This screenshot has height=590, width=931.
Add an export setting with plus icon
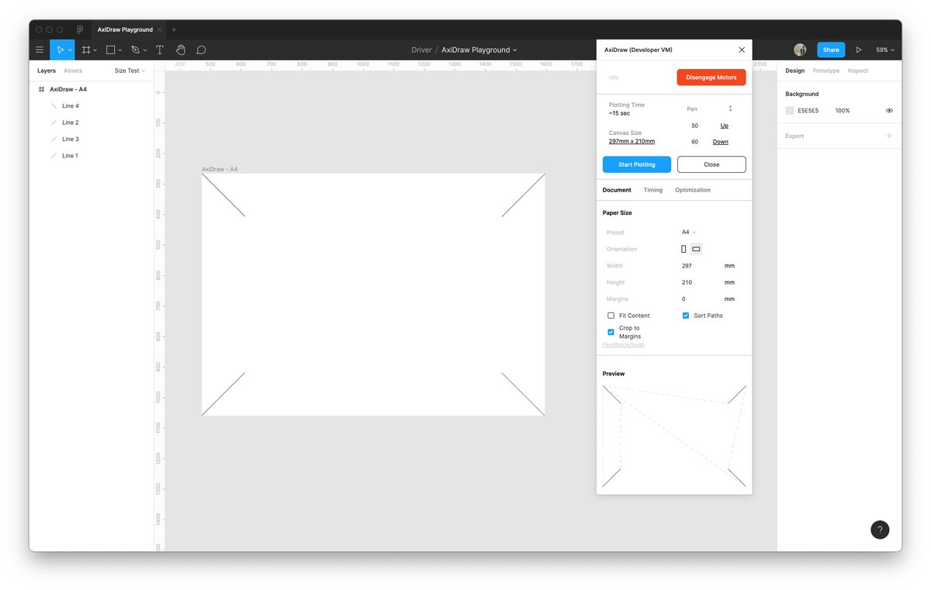click(x=889, y=136)
